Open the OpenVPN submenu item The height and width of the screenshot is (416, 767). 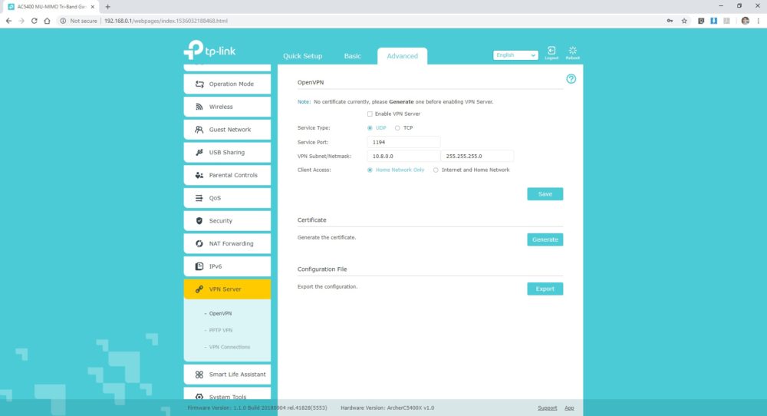(x=221, y=313)
